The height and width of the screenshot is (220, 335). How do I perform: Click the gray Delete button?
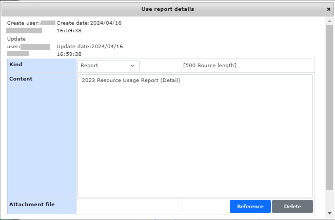(x=292, y=206)
